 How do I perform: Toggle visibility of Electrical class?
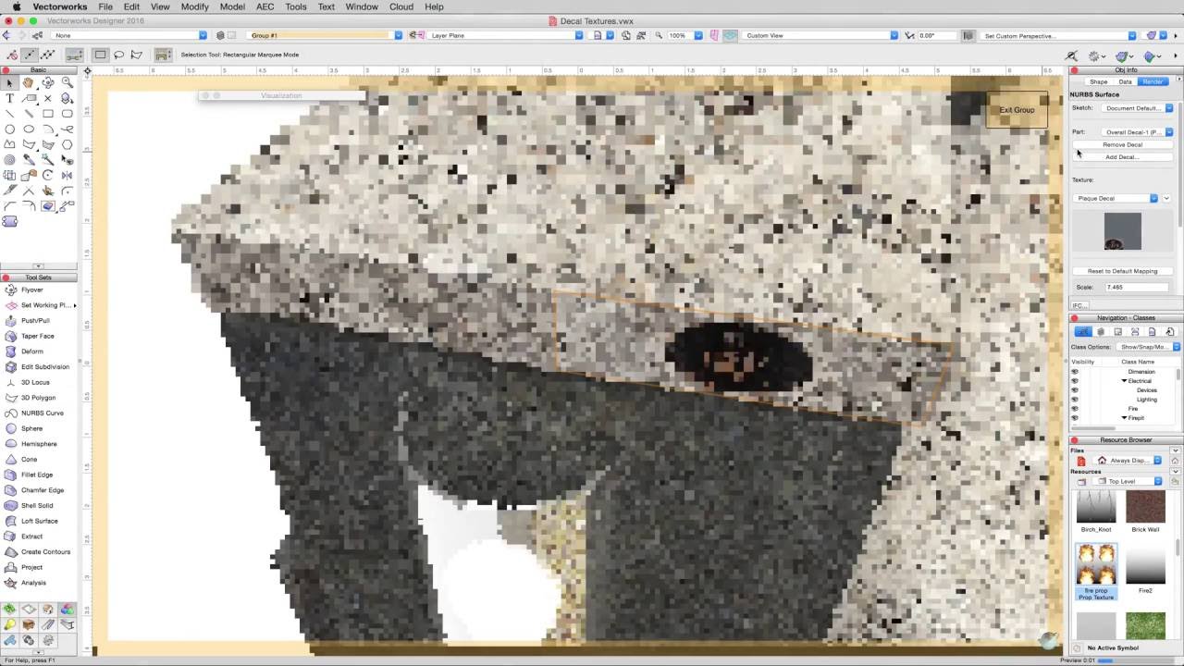(1075, 381)
